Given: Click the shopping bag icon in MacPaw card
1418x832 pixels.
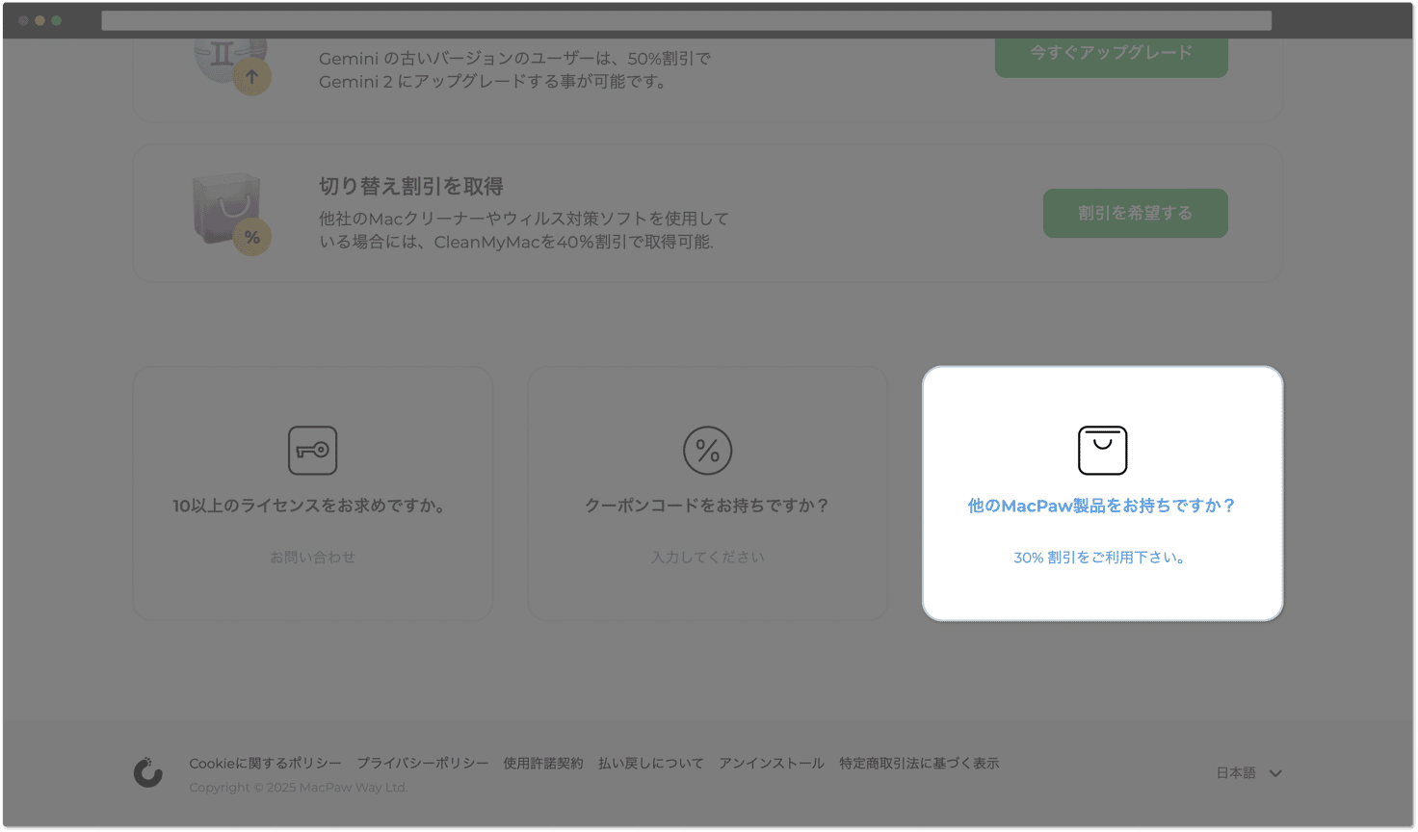Looking at the screenshot, I should point(1102,450).
